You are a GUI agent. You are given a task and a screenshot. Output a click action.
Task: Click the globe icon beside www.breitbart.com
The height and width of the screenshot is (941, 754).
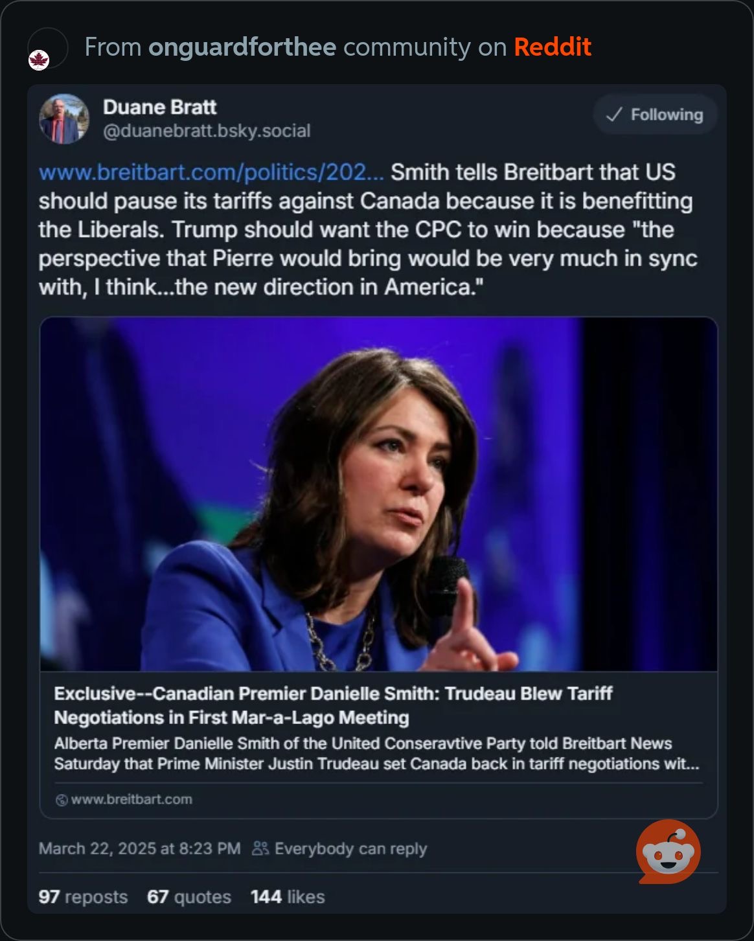click(62, 800)
